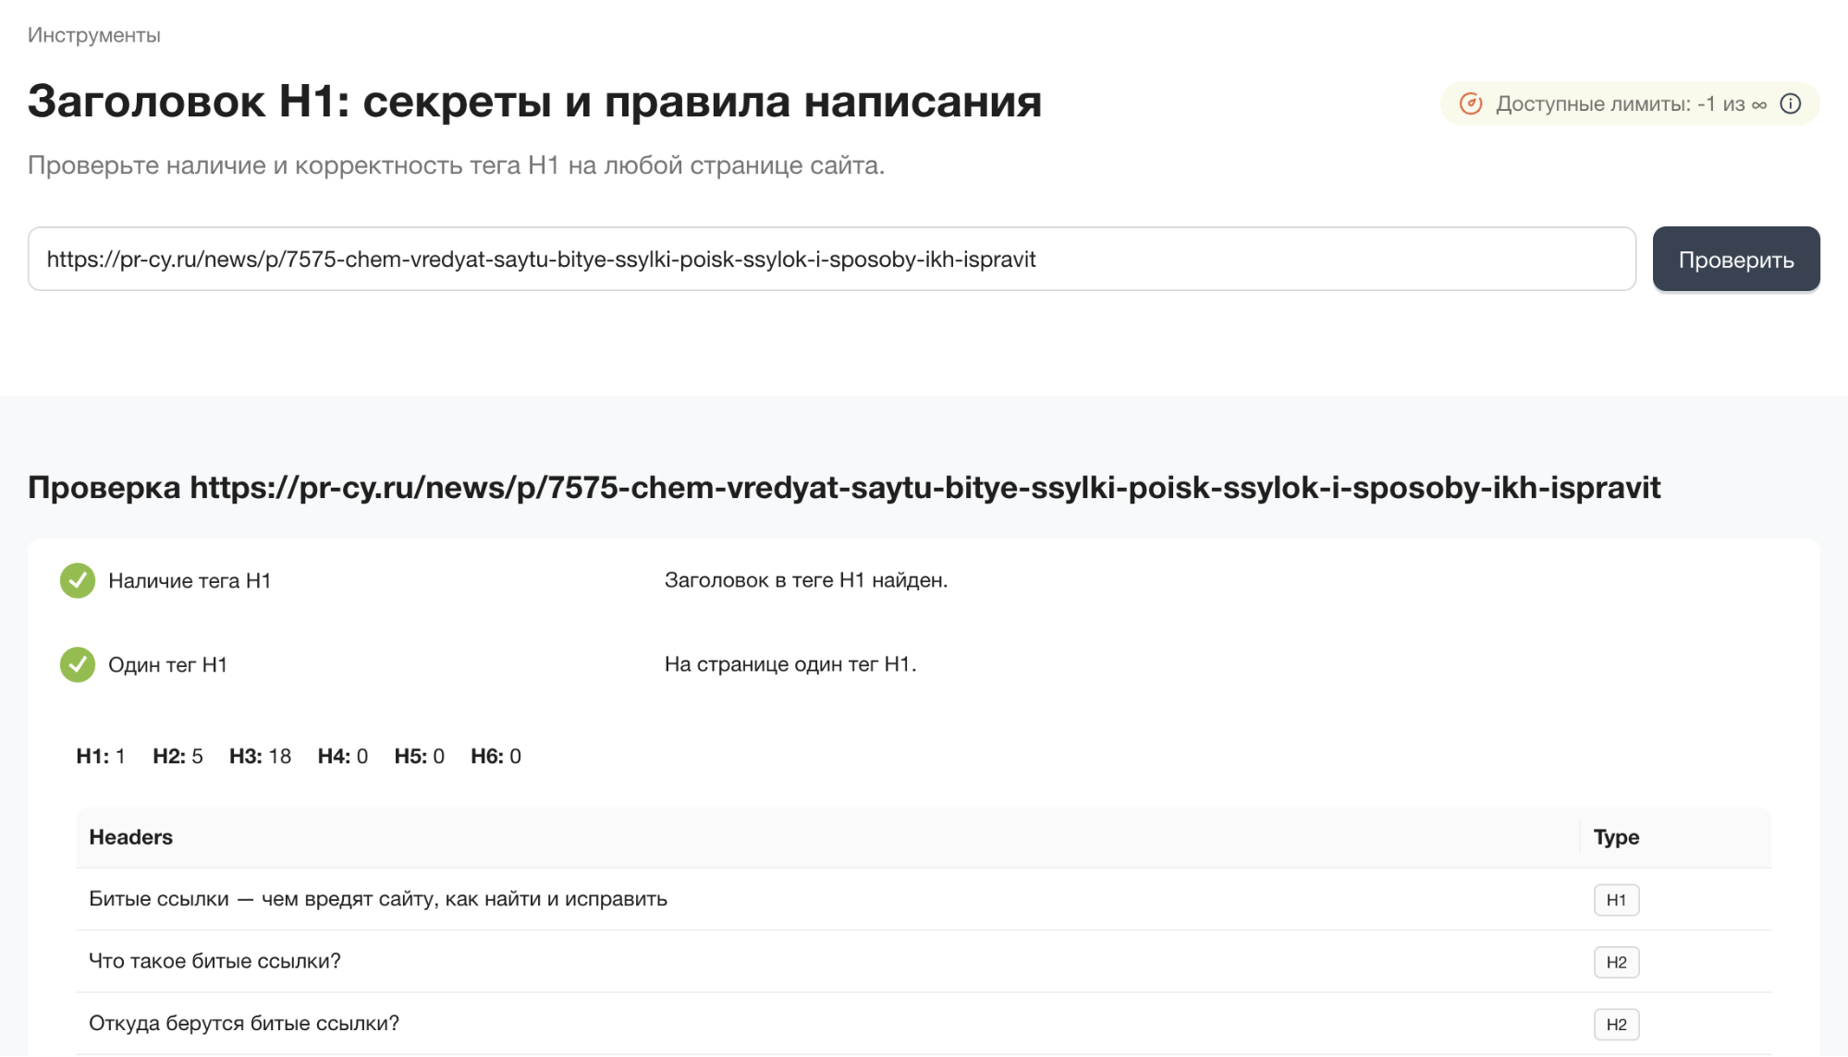This screenshot has width=1848, height=1057.
Task: Expand the 'Headers' column header
Action: pyautogui.click(x=130, y=837)
